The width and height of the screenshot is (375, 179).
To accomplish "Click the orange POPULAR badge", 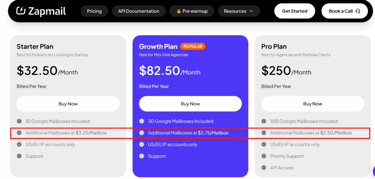I will point(193,46).
